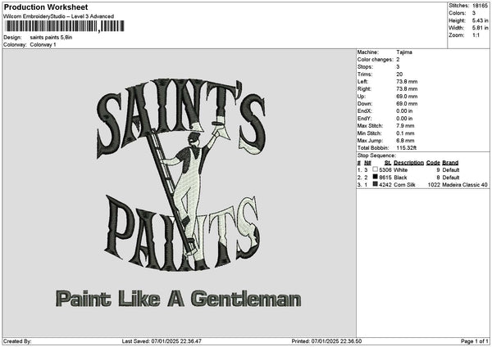The image size is (492, 347).
Task: Click the Machine value Tajima
Action: (x=404, y=52)
